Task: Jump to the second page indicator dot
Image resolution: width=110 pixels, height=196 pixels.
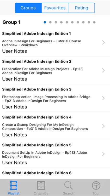Action: [50, 22]
